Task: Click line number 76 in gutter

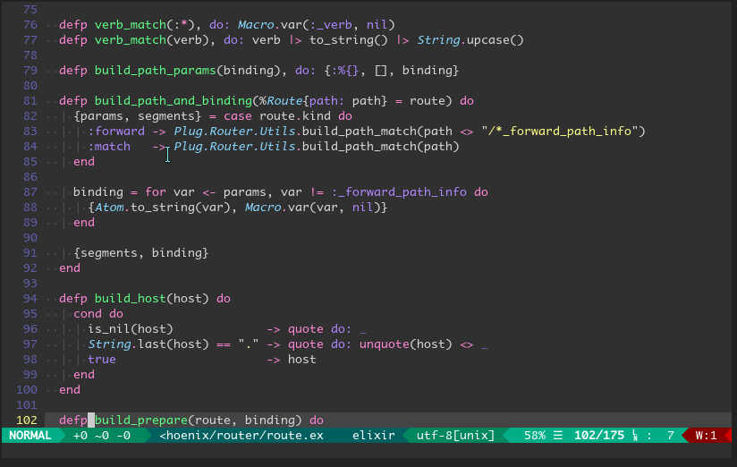Action: click(30, 24)
